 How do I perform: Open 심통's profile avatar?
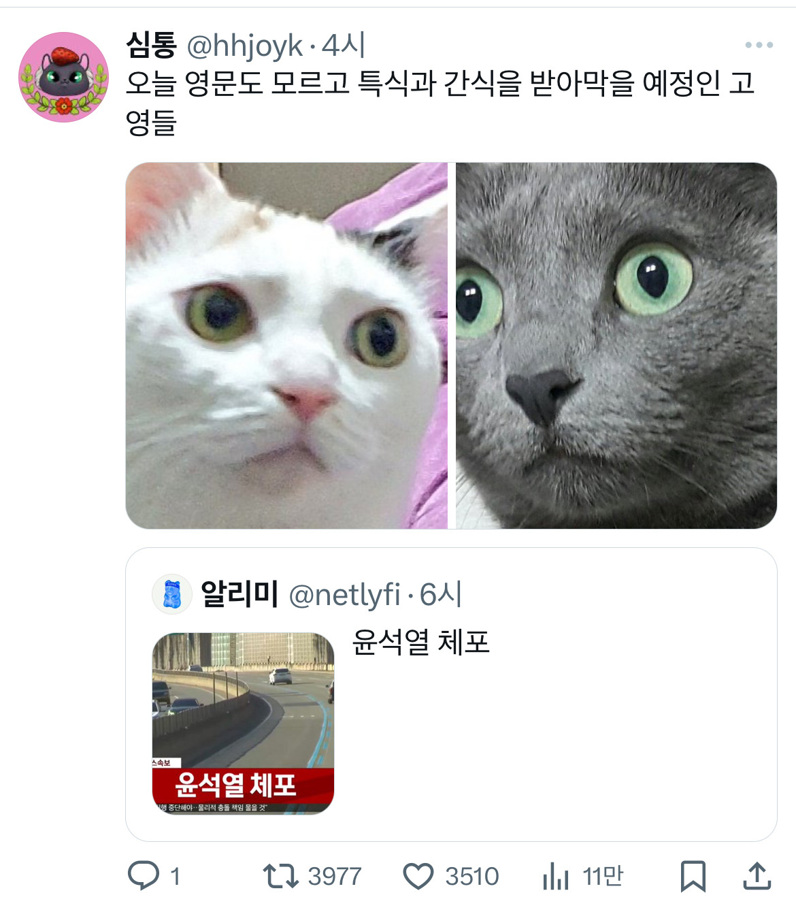coord(63,77)
